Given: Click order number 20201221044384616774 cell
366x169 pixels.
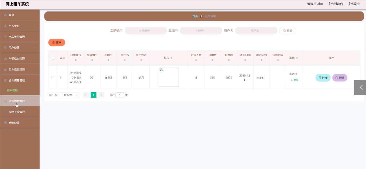Looking at the screenshot, I should pos(76,78).
